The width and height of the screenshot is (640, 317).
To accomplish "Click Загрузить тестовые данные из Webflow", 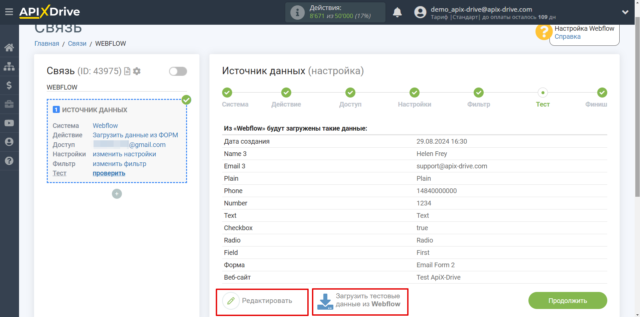I will coord(359,301).
